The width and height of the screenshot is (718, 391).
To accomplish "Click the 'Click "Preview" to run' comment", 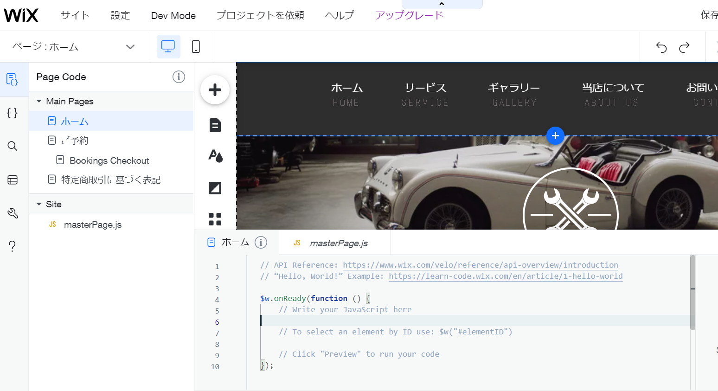I will coord(359,354).
